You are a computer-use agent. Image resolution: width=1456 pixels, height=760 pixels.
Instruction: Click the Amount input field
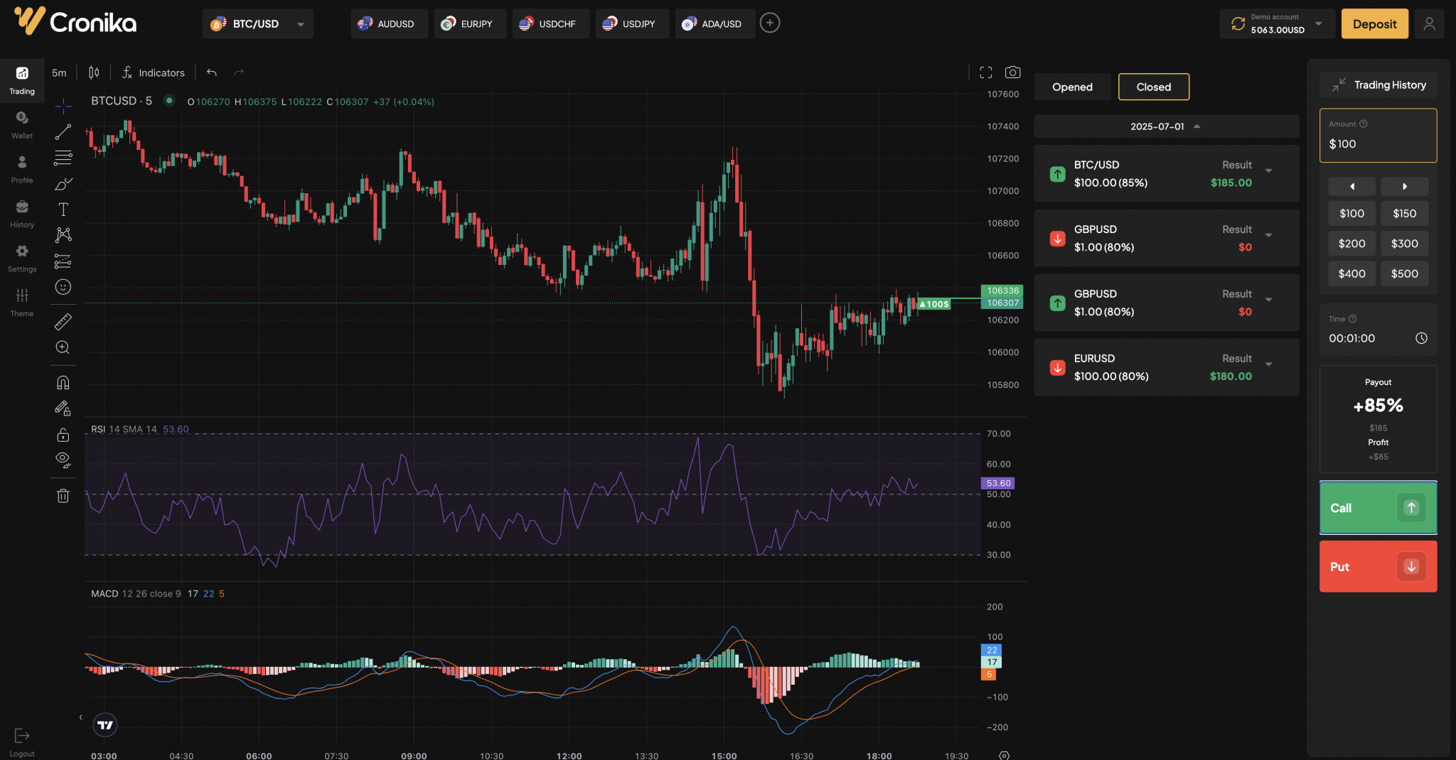[x=1379, y=136]
